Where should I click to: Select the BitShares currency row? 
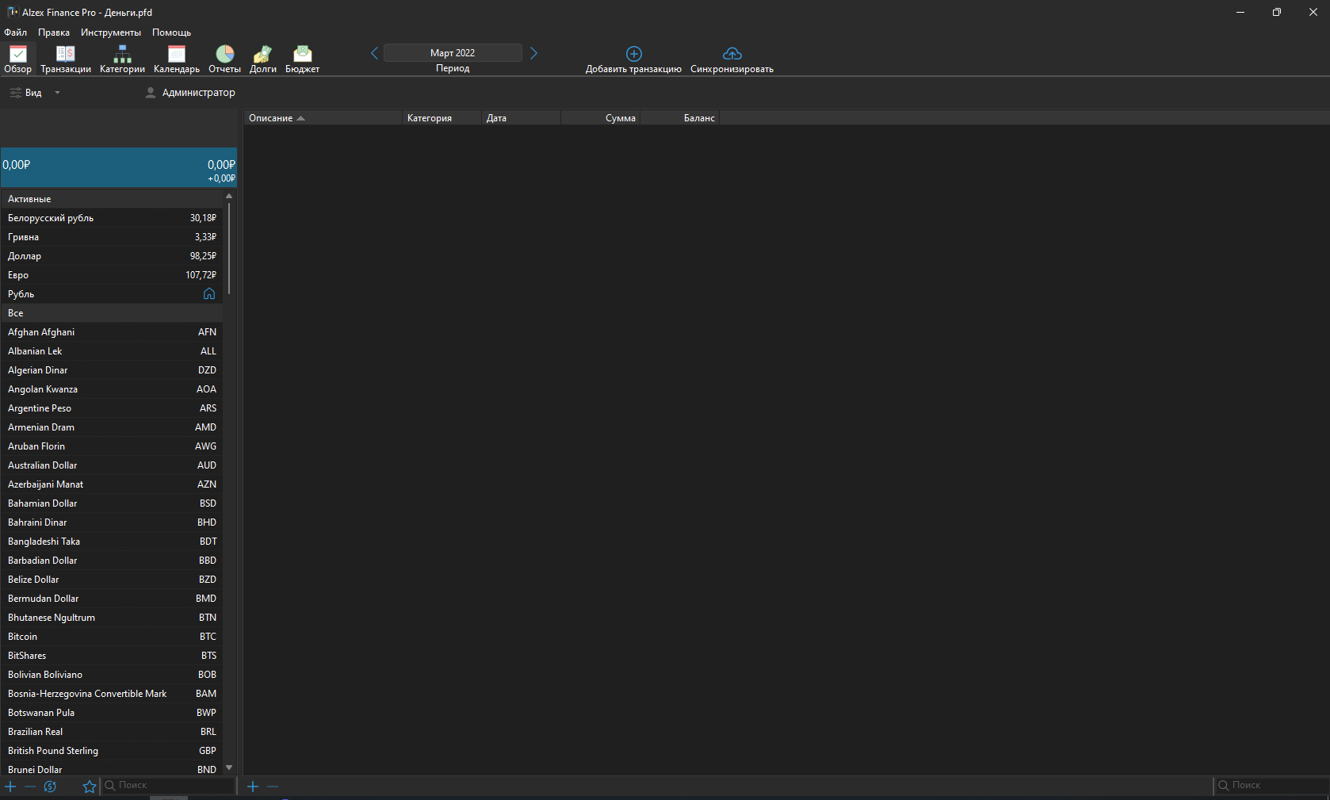point(111,656)
